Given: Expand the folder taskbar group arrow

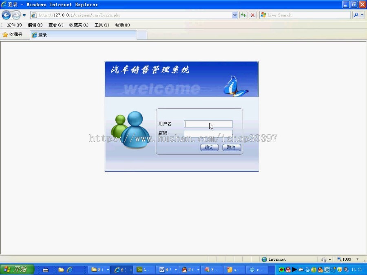Looking at the screenshot, I should click(108, 270).
